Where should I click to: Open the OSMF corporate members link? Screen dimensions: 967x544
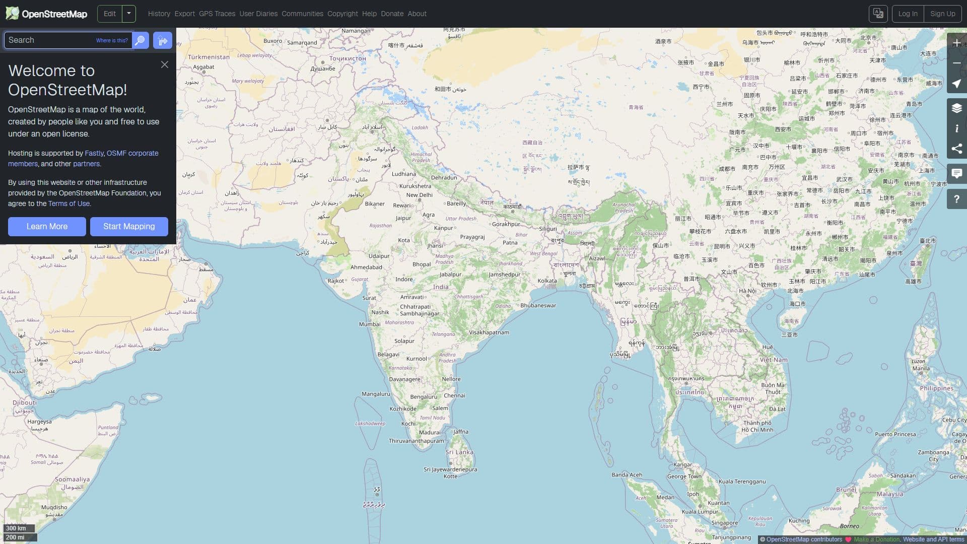[x=83, y=158]
